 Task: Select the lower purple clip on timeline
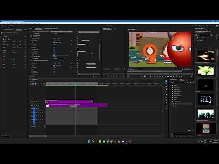[77, 105]
